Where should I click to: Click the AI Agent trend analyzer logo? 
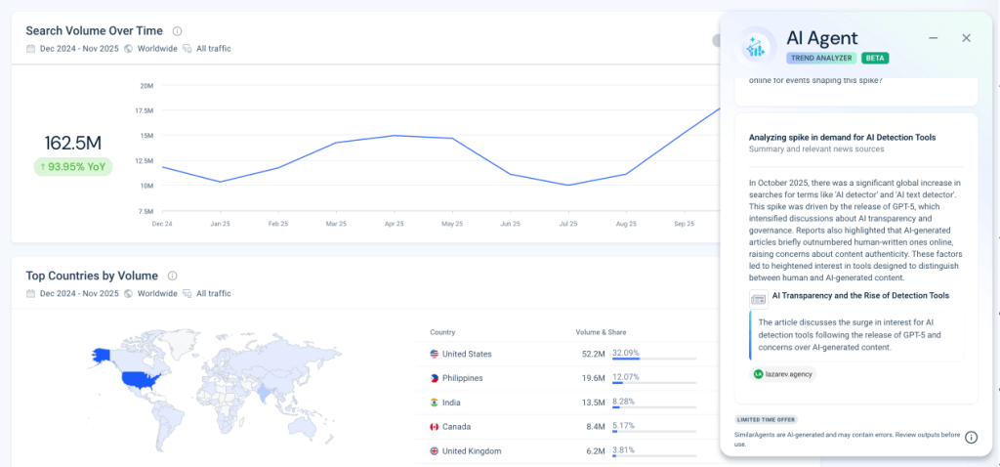756,46
